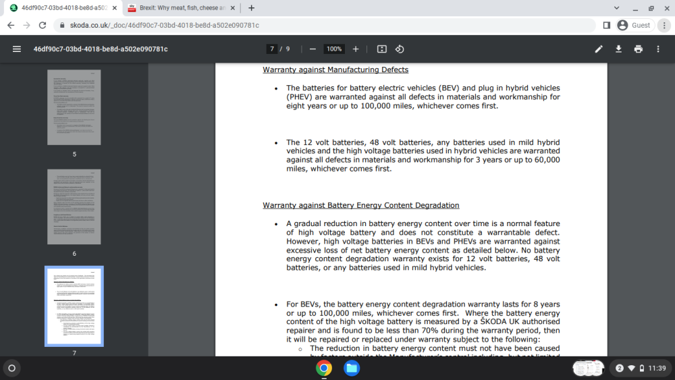Open a new browser tab
Viewport: 675px width, 380px height.
(x=251, y=7)
